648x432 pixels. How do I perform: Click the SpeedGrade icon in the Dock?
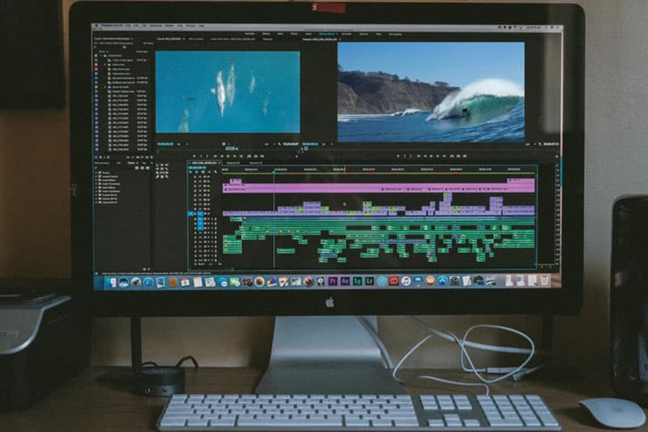tap(356, 281)
